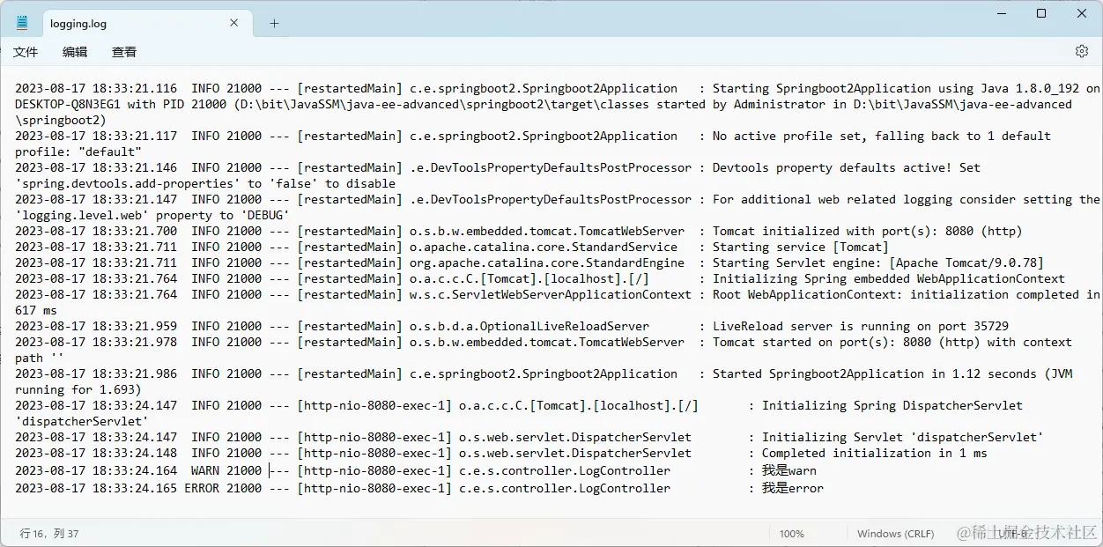This screenshot has width=1103, height=547.
Task: Click the Notepad app icon in the title bar
Action: click(22, 23)
